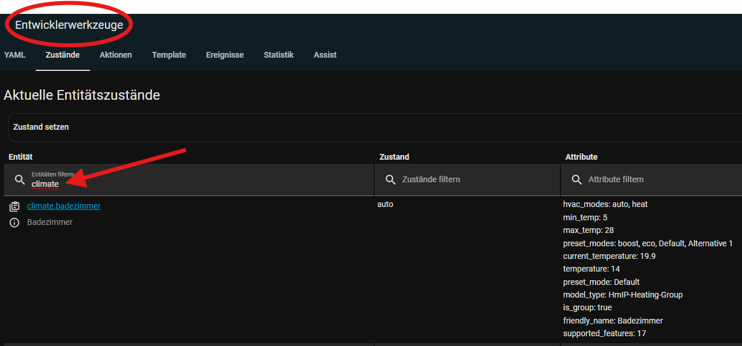Switch to the Statistik tab
742x346 pixels.
pos(278,55)
